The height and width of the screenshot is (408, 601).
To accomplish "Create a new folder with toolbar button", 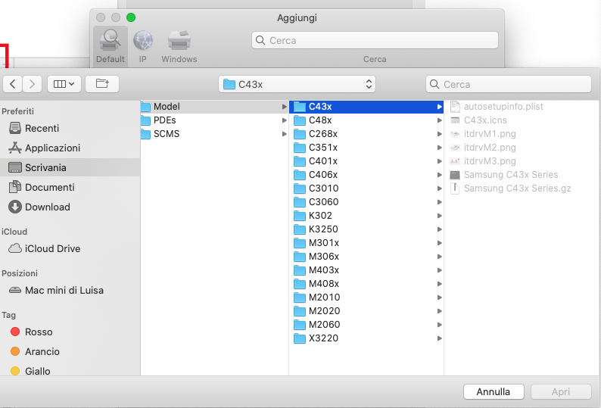I will click(102, 84).
